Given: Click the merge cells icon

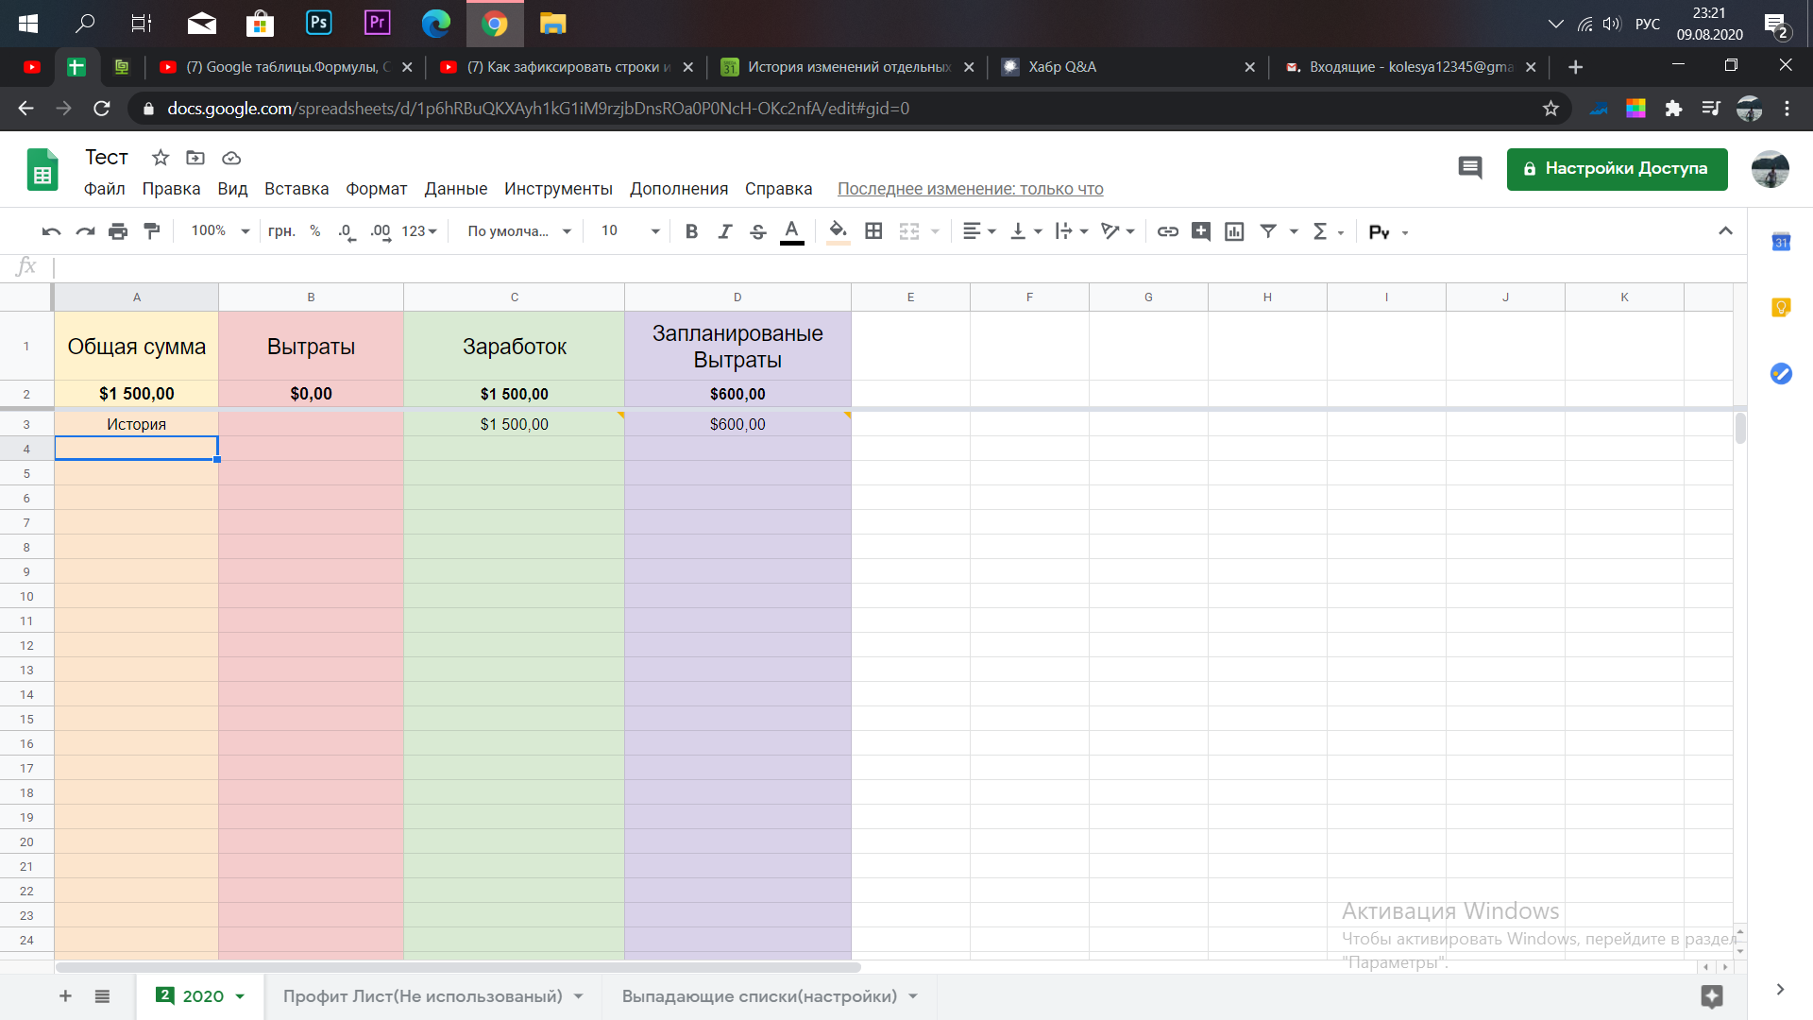Looking at the screenshot, I should (x=909, y=231).
